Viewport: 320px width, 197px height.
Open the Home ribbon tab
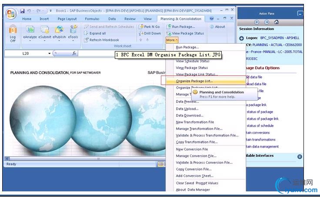(x=27, y=19)
